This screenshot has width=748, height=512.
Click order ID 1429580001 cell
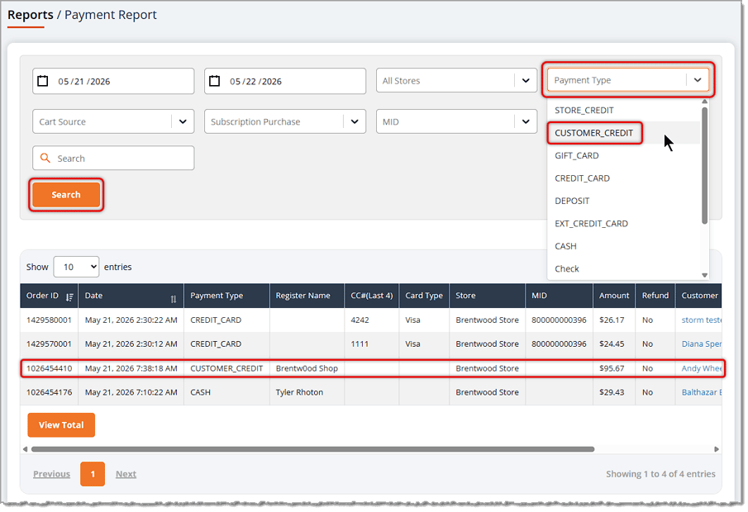click(49, 320)
